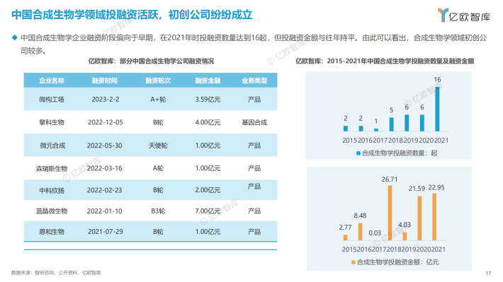The width and height of the screenshot is (503, 282).
Task: Click the 2021 blue bar labeled 16
Action: 437,109
